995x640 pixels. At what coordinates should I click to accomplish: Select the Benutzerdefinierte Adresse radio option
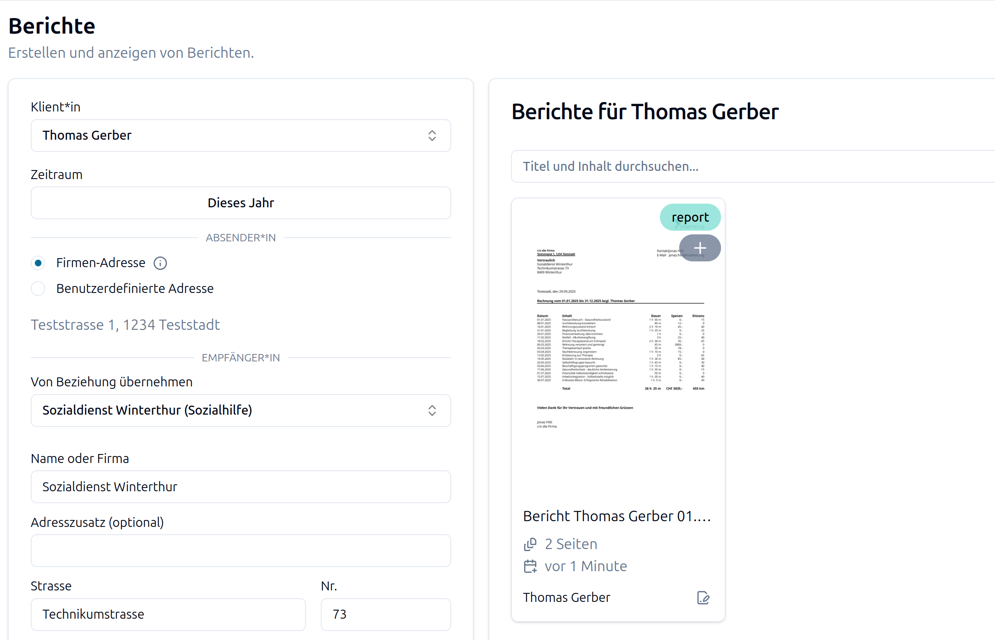pos(38,288)
